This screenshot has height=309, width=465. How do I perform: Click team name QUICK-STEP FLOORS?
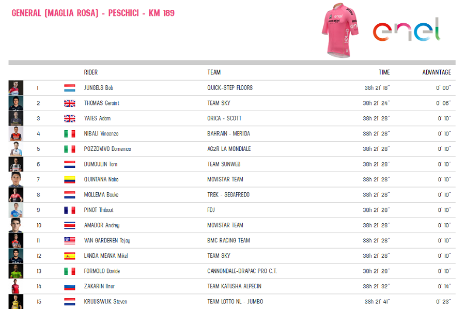click(230, 88)
